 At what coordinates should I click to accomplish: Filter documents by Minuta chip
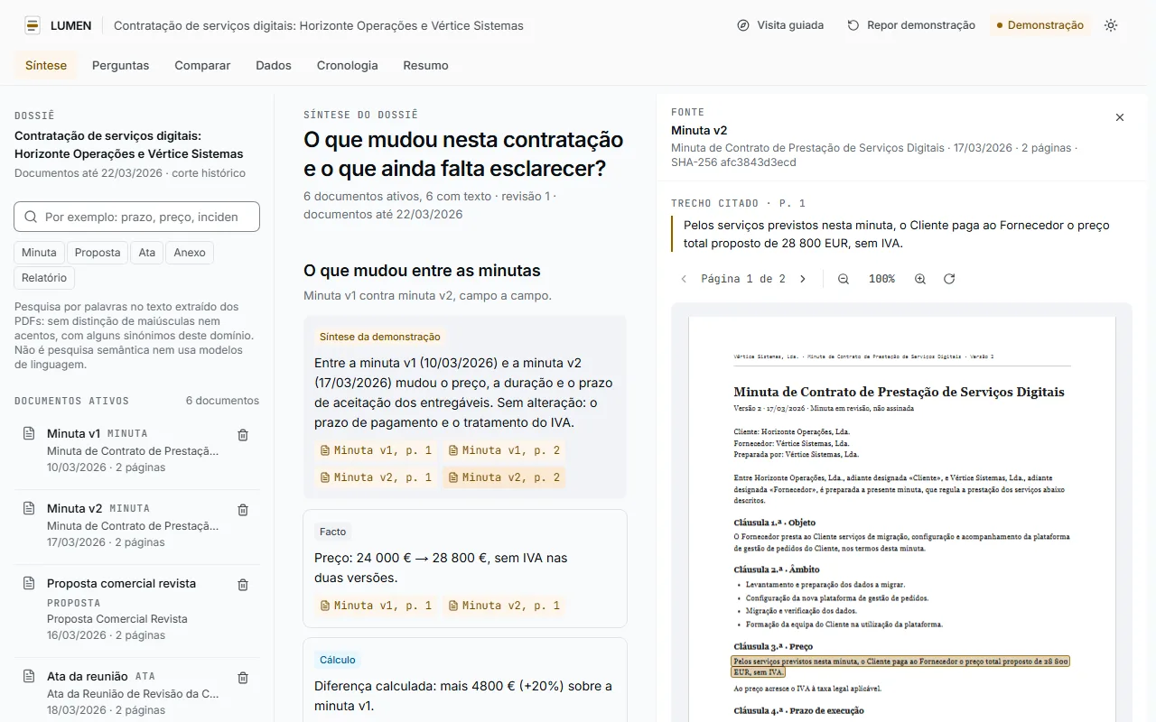tap(40, 253)
